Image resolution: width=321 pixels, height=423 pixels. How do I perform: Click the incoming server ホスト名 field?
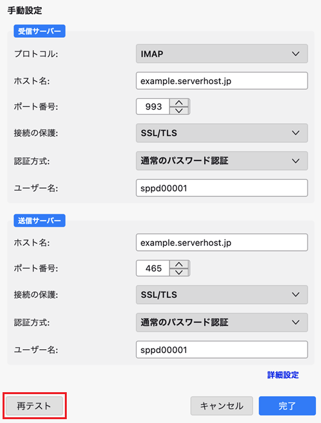click(x=221, y=81)
